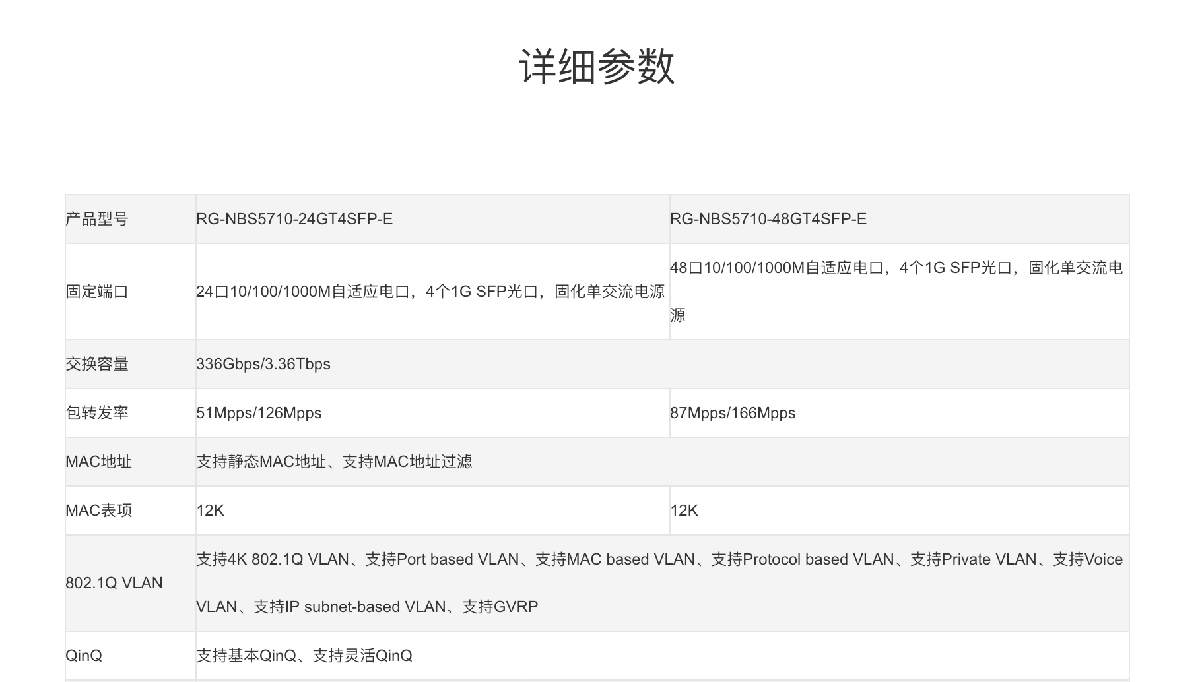Click 支持静态MAC地址 description text
The width and height of the screenshot is (1200, 682).
(x=334, y=462)
